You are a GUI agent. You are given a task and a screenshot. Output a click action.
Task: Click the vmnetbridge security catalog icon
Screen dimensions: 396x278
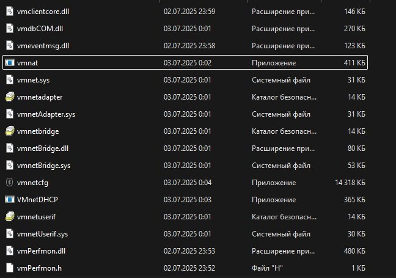coord(9,131)
